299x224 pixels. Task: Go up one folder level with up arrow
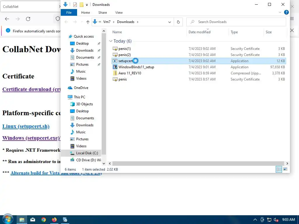tap(88, 22)
